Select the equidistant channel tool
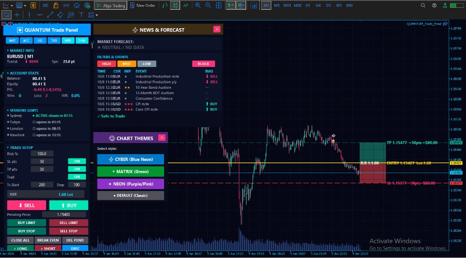Screen dimensions: 466x258 [x=60, y=15]
